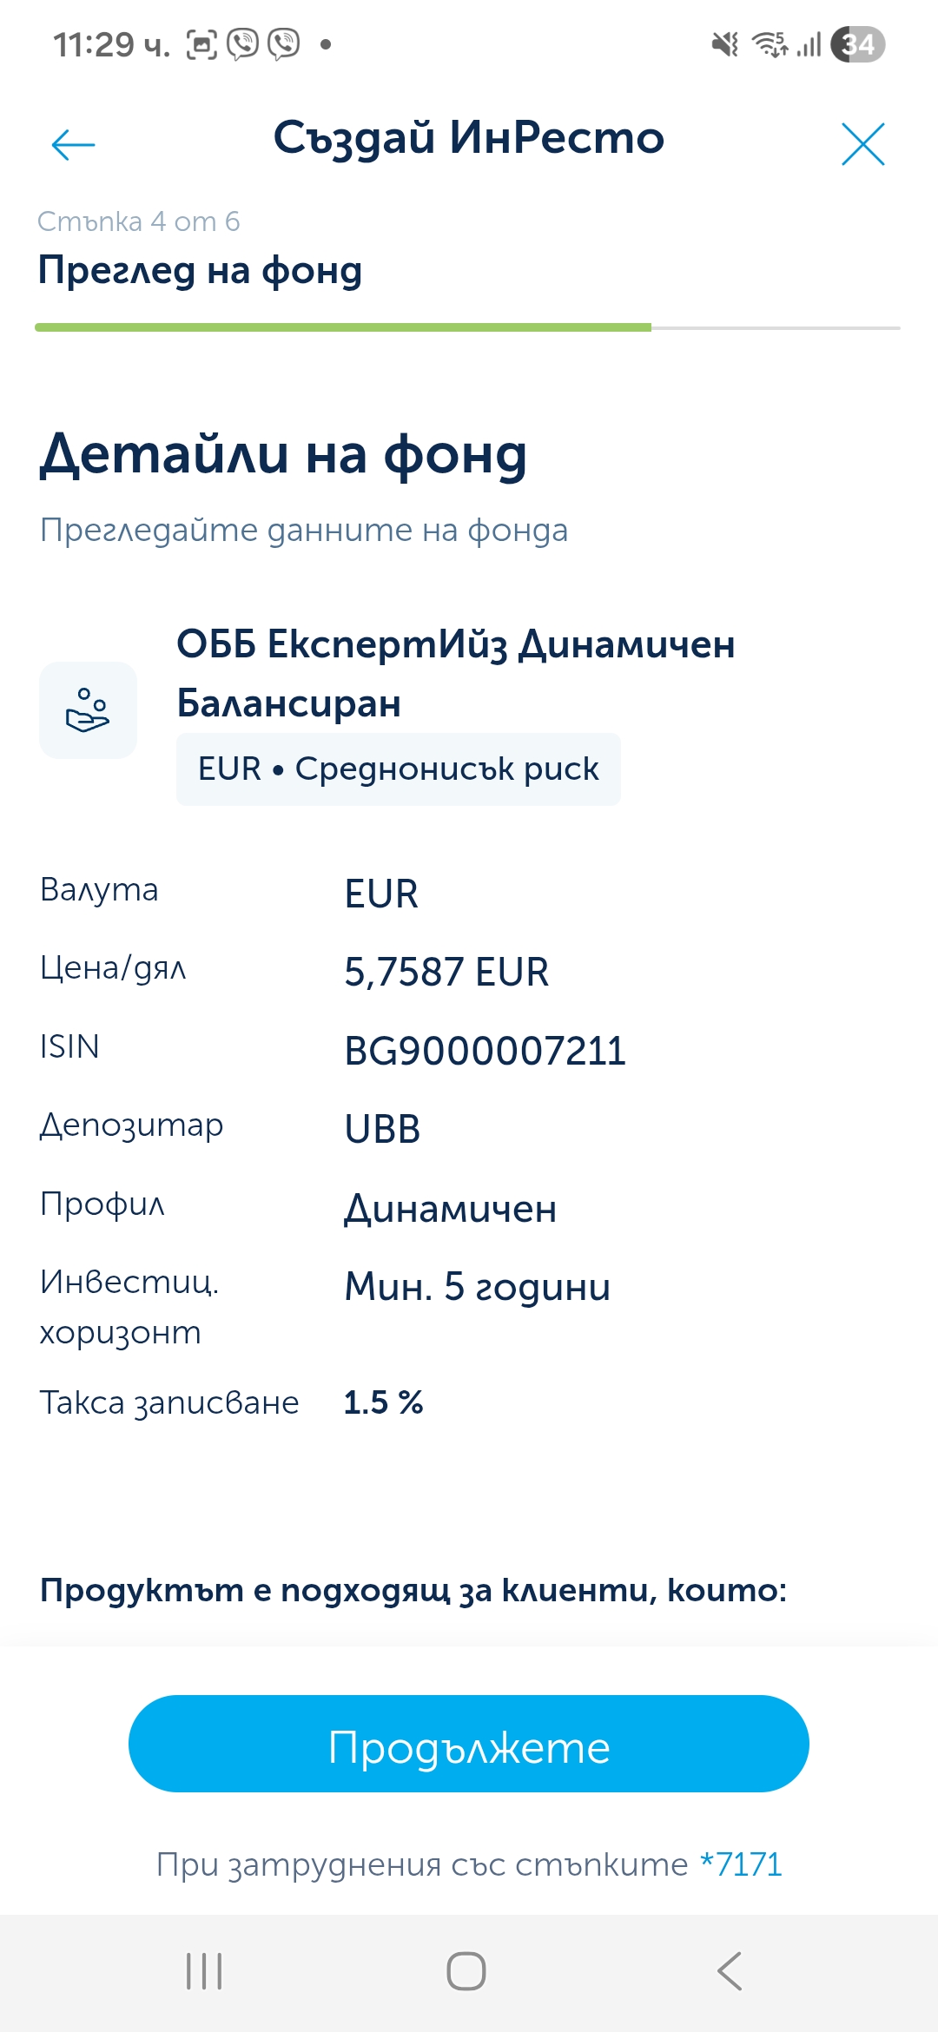Screen dimensions: 938x2032
Task: Close the Създай ИнРесто wizard
Action: (862, 144)
